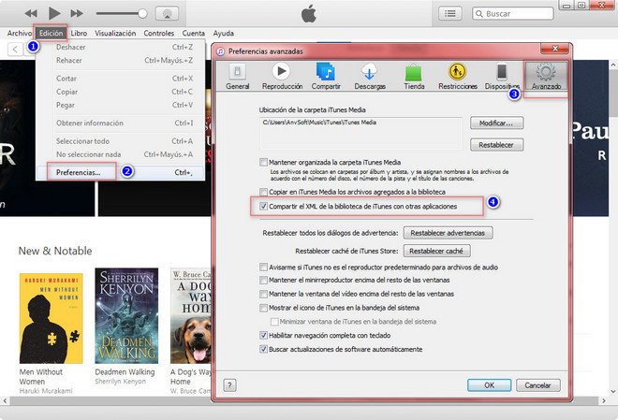Viewport: 618px width, 420px height.
Task: Click the back navigation arrow button
Action: pos(15,50)
